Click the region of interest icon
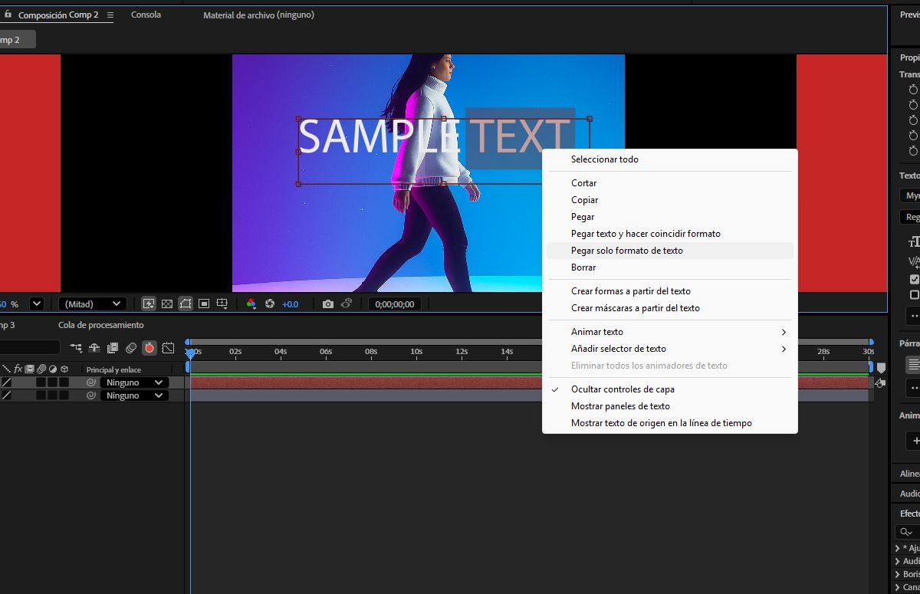This screenshot has width=920, height=594. (x=204, y=304)
